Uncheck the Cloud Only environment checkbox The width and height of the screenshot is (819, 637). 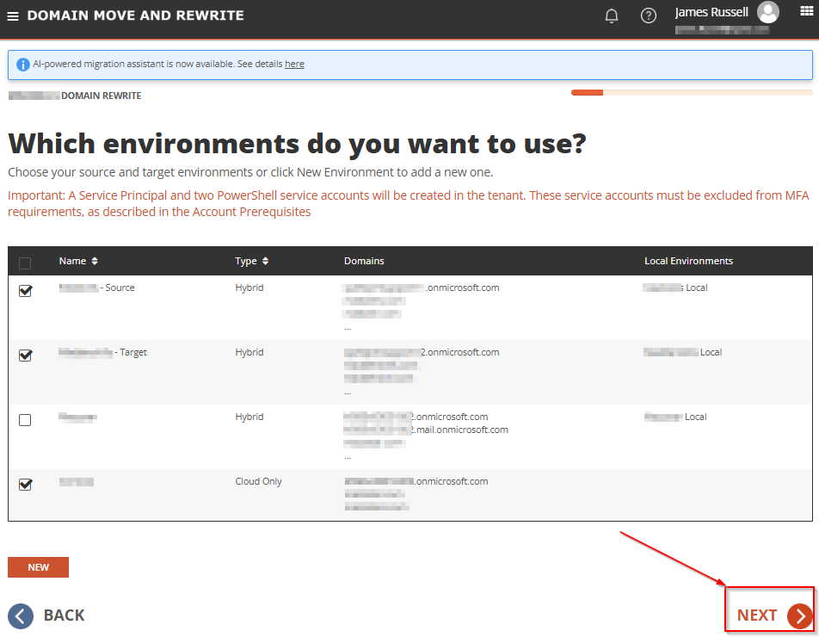coord(25,485)
